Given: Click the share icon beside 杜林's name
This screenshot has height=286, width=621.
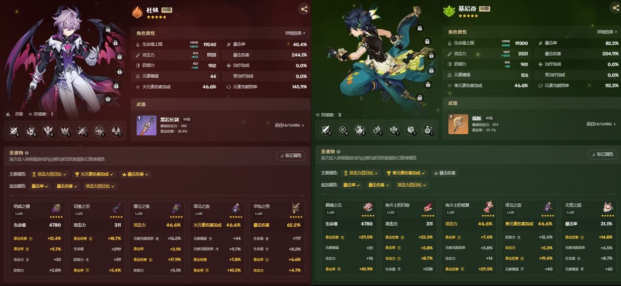Looking at the screenshot, I should pyautogui.click(x=304, y=9).
